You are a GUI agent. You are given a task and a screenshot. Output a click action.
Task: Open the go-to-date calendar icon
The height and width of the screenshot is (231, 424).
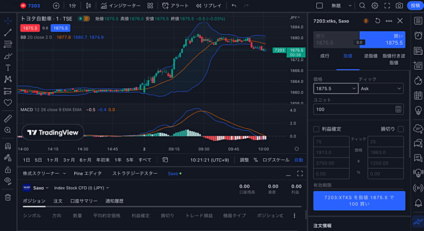click(165, 160)
